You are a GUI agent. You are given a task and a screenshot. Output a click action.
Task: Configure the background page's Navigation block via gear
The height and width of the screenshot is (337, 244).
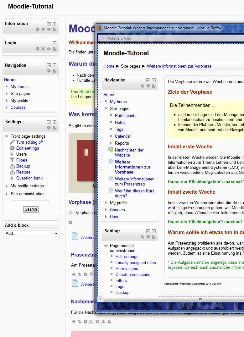[49, 71]
